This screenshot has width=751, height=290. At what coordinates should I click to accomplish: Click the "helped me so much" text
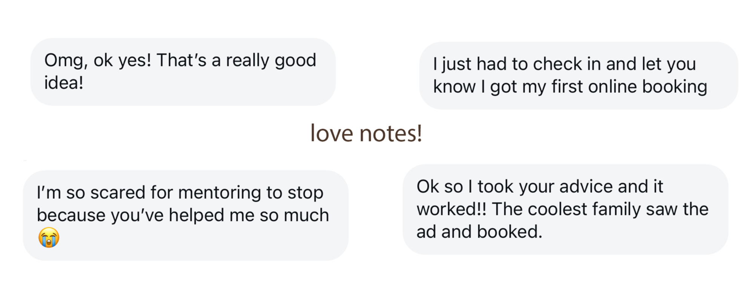point(249,216)
